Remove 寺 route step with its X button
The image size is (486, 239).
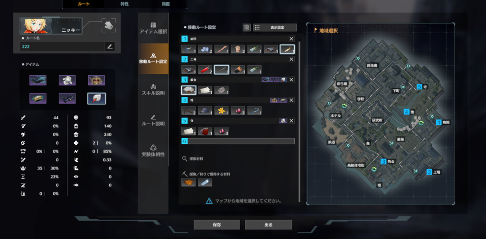coord(291,121)
